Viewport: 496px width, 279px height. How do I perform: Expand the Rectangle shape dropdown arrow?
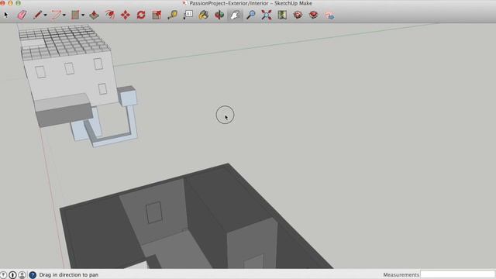pyautogui.click(x=83, y=15)
